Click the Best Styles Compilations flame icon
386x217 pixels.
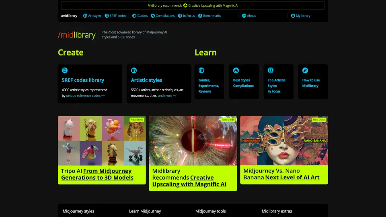[236, 70]
